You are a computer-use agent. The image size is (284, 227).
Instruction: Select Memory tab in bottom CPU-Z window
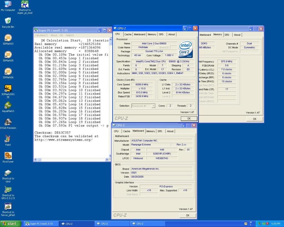[x=151, y=131]
